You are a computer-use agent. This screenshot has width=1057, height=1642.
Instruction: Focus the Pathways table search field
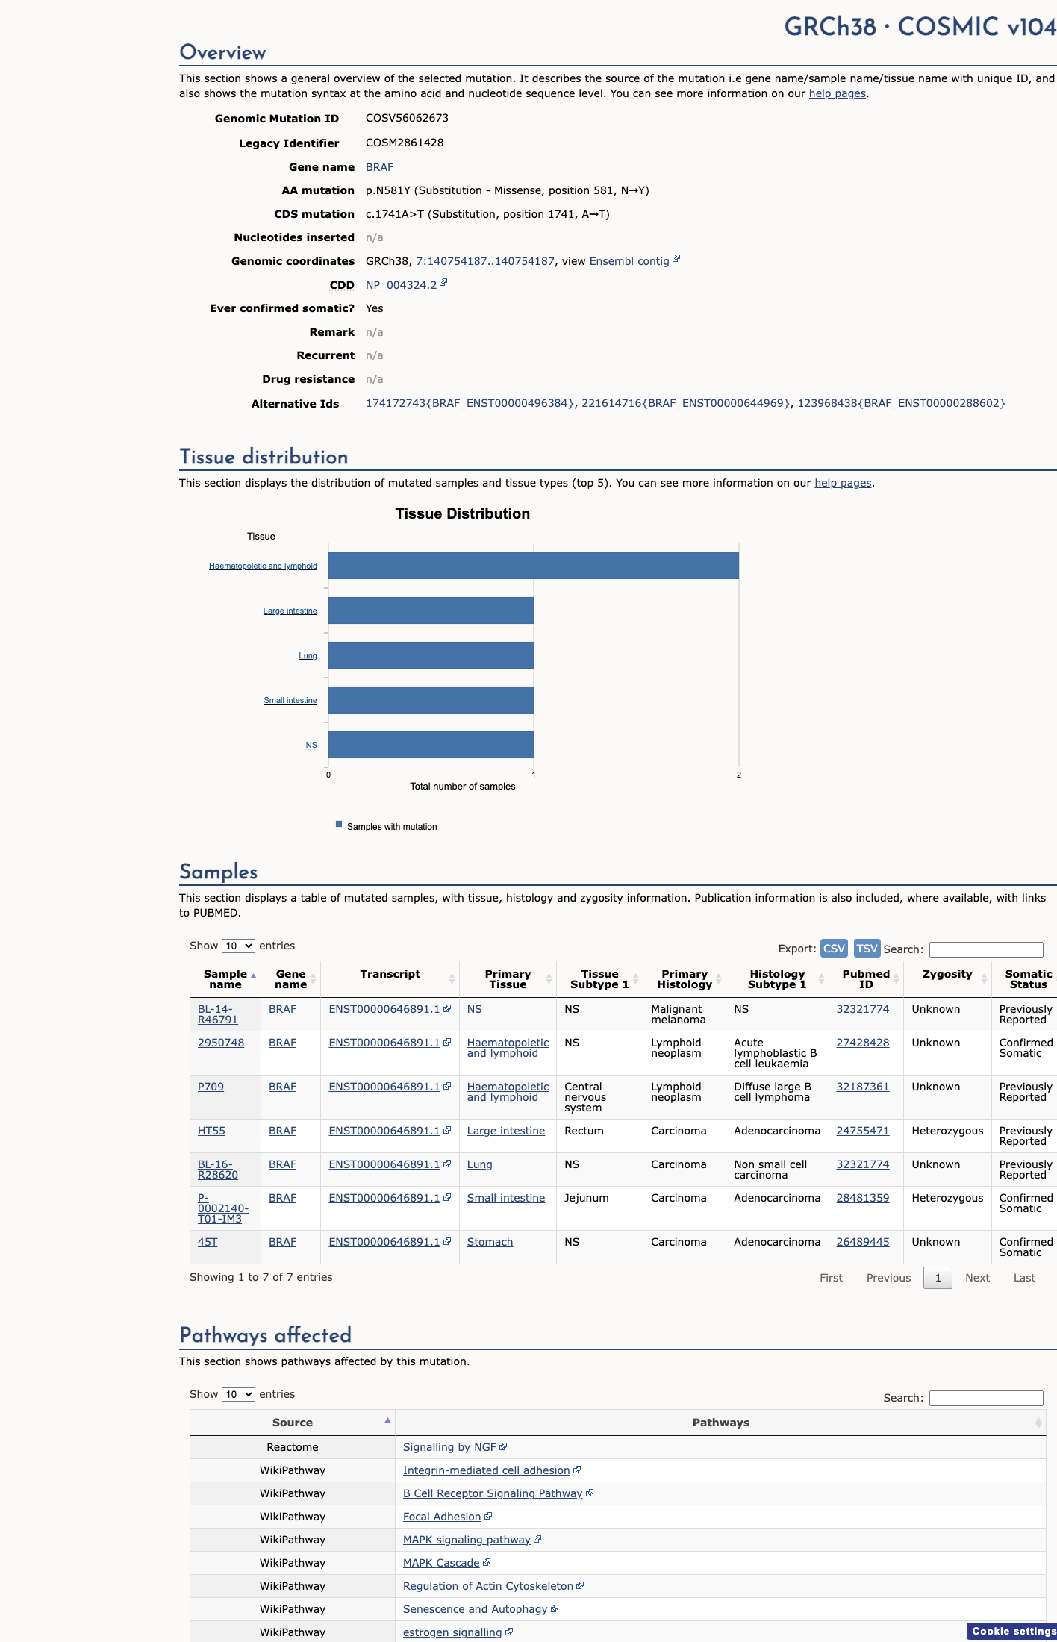(986, 1398)
